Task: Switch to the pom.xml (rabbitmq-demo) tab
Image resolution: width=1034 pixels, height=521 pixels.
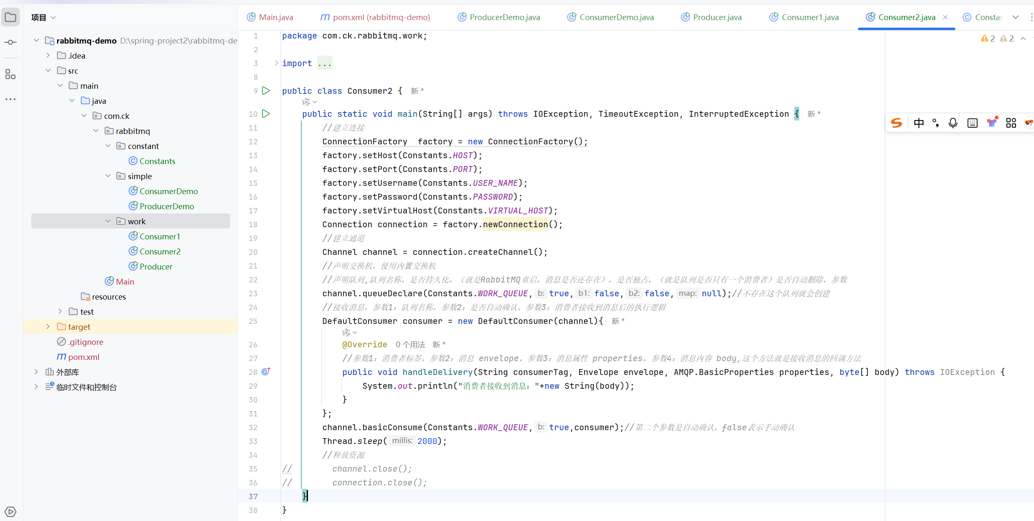Action: (x=381, y=17)
